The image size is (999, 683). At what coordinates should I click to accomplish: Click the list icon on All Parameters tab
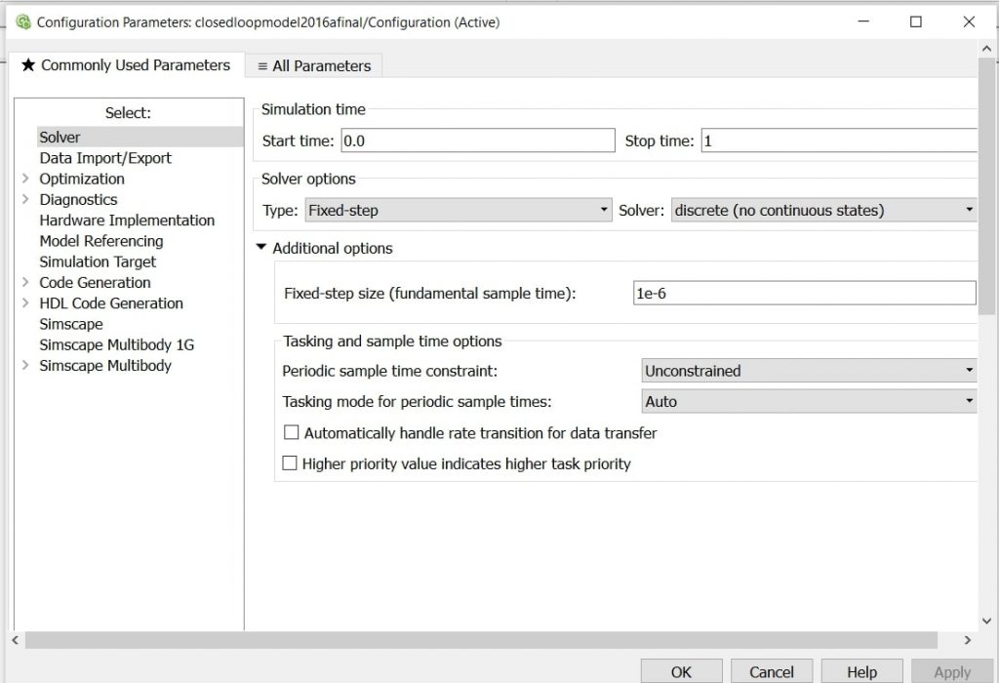262,66
